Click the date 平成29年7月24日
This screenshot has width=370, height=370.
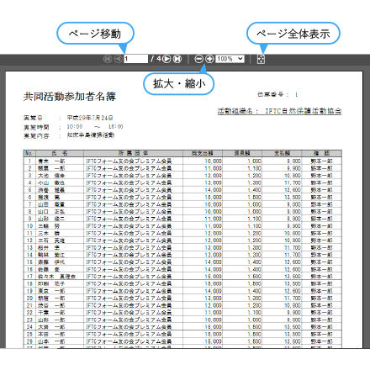coord(90,118)
